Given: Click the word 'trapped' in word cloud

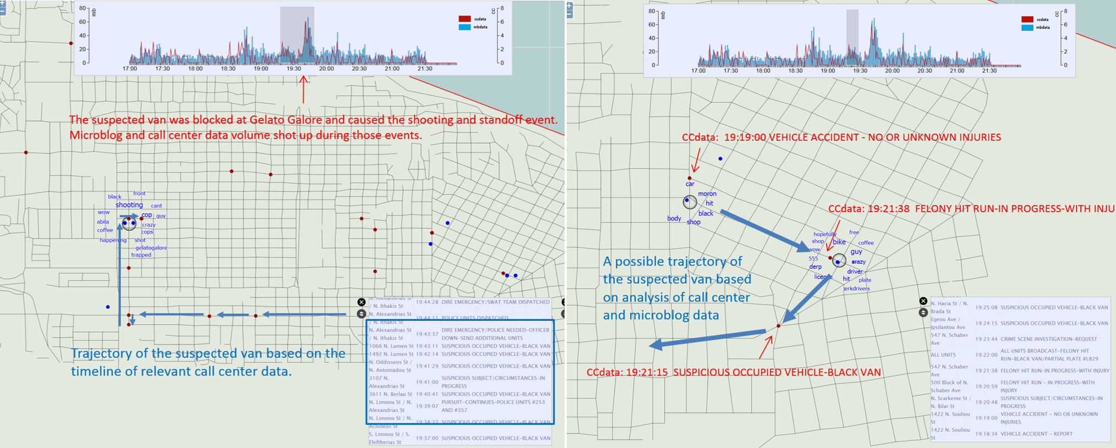Looking at the screenshot, I should click(141, 255).
